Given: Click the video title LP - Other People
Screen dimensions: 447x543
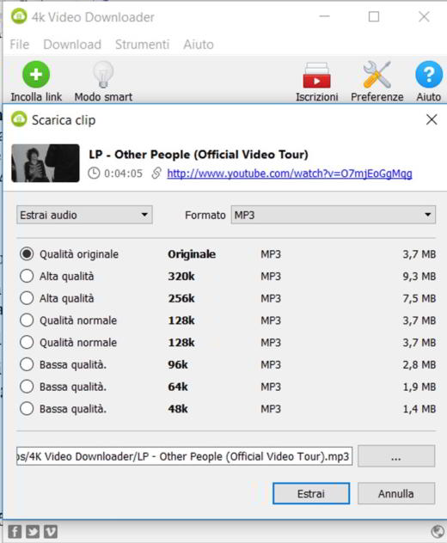Looking at the screenshot, I should pos(199,155).
